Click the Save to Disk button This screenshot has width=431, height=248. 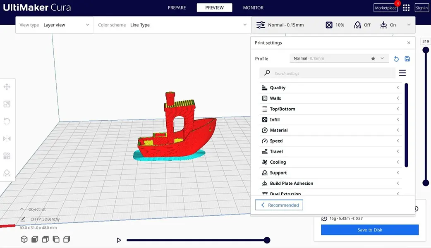click(370, 230)
